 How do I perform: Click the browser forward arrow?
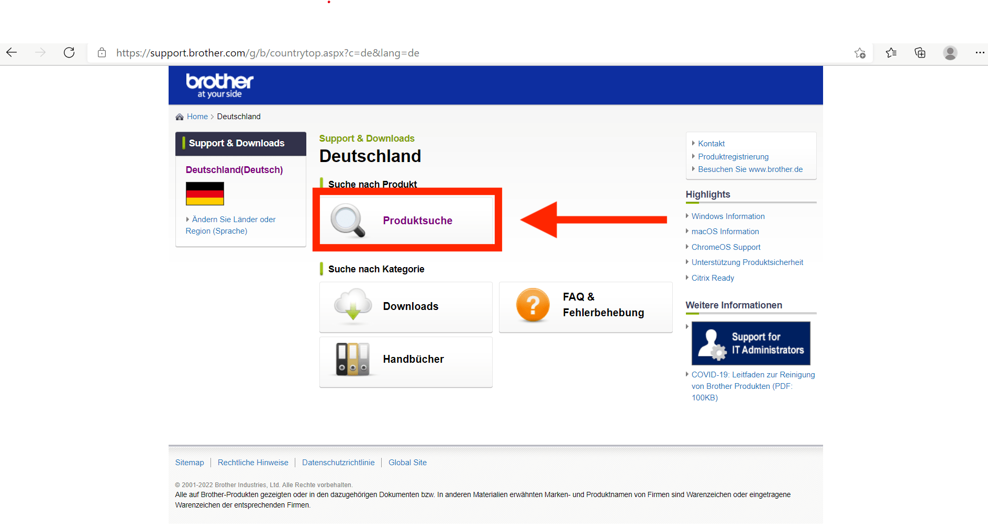click(40, 52)
